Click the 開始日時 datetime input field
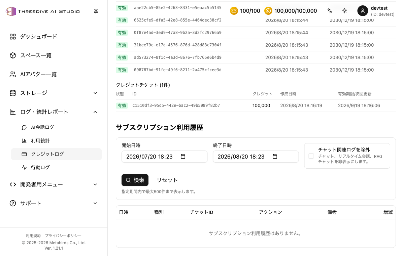 pos(164,157)
